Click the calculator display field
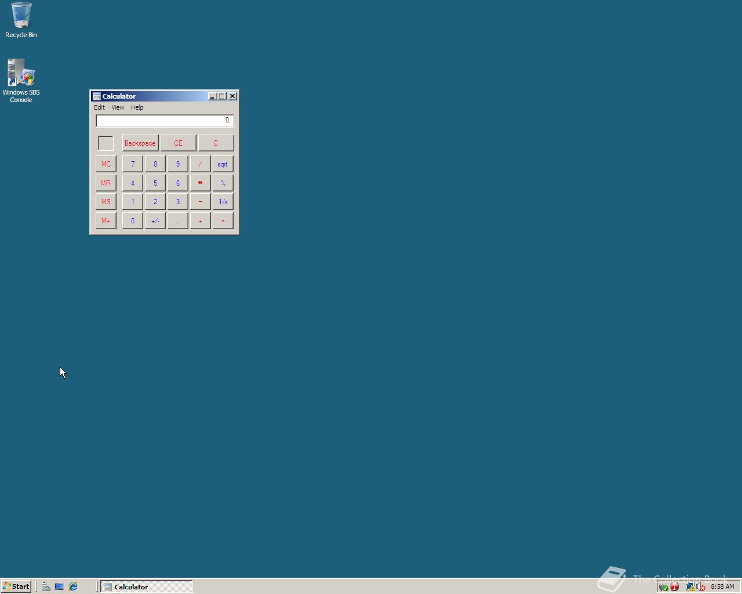The image size is (742, 594). 165,120
